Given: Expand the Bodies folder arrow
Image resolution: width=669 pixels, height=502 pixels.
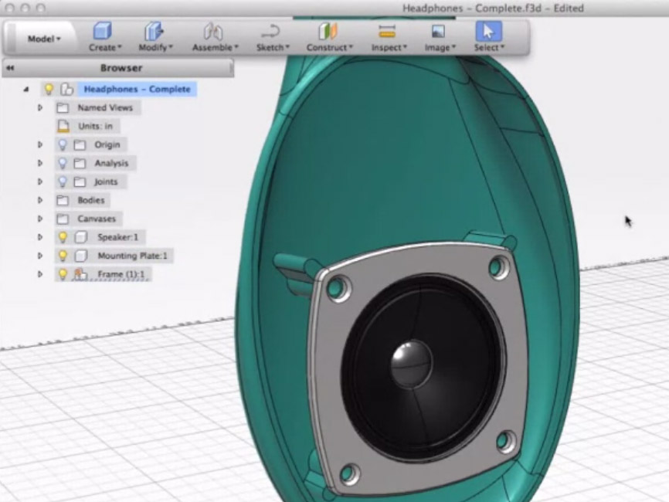Looking at the screenshot, I should tap(40, 200).
